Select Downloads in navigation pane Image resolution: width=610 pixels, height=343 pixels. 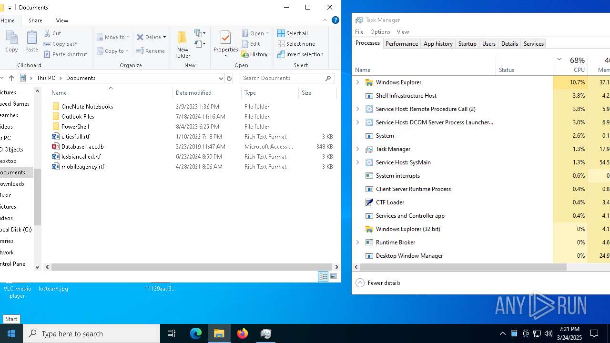(12, 184)
